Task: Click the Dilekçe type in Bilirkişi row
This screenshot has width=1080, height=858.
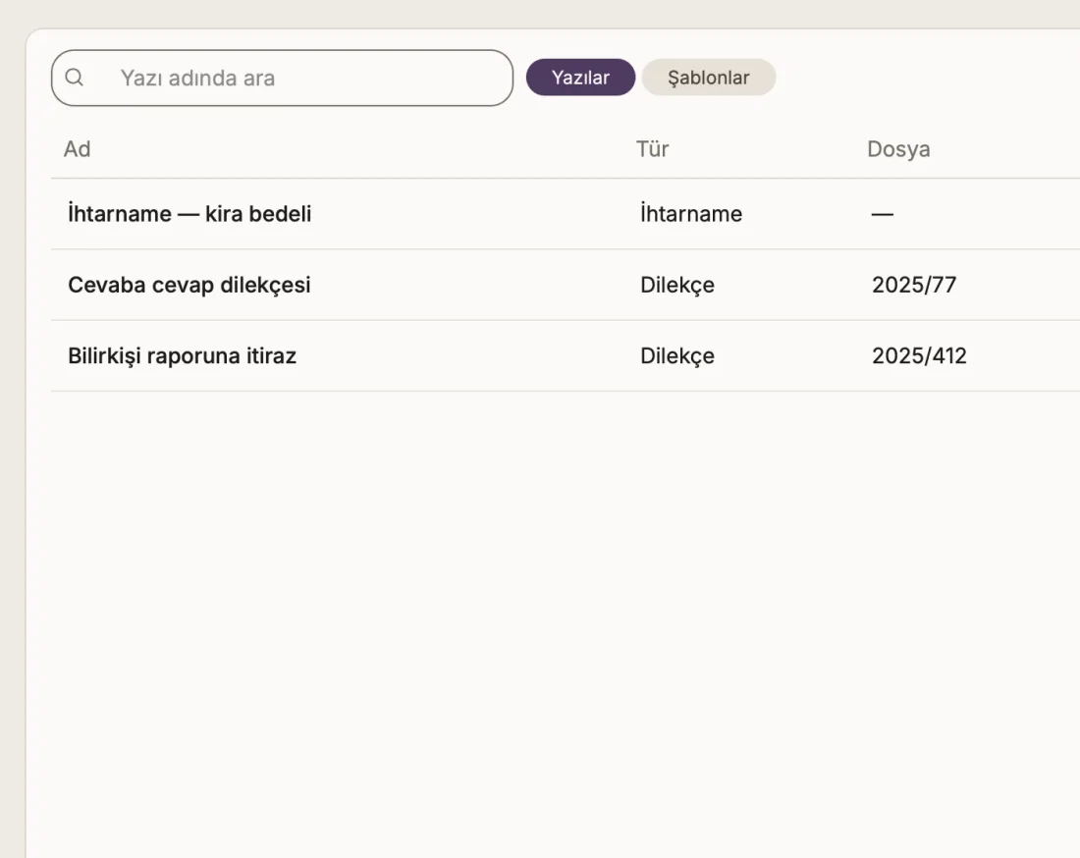Action: pyautogui.click(x=677, y=355)
